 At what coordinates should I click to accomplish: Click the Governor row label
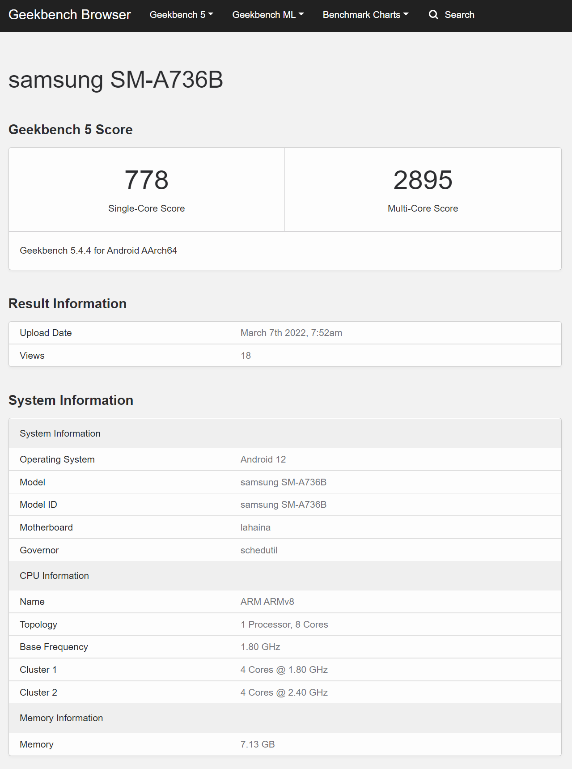pyautogui.click(x=39, y=550)
